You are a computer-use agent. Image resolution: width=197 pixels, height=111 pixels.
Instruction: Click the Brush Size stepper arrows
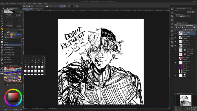pos(18,15)
